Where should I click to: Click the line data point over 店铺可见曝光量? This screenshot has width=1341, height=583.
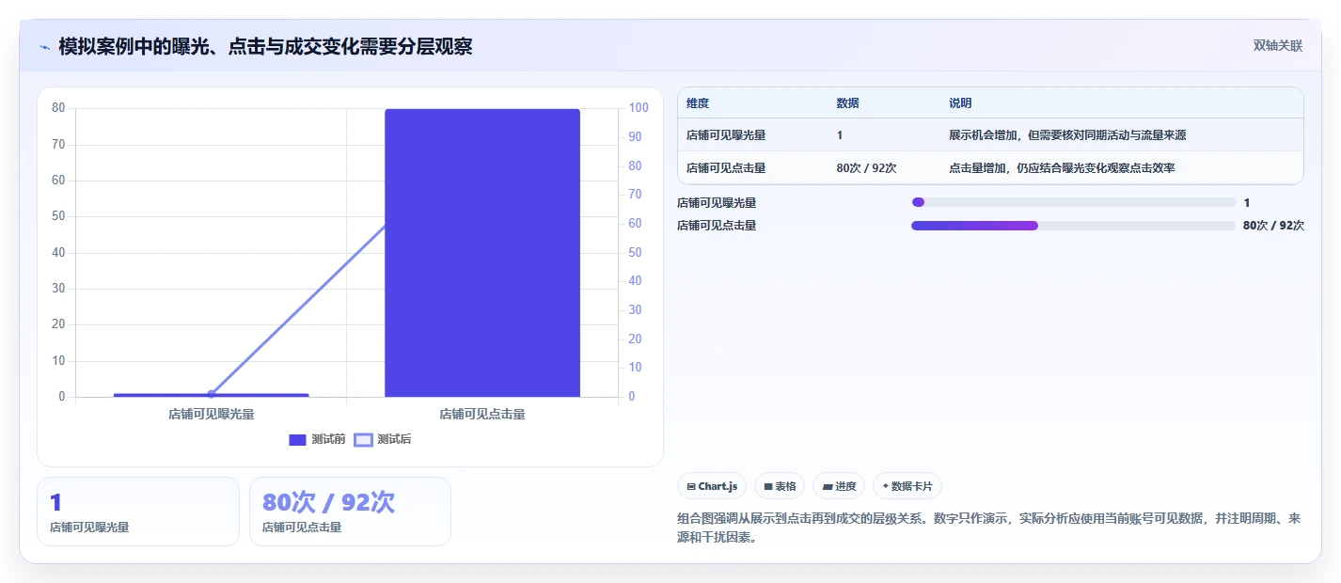pos(212,394)
